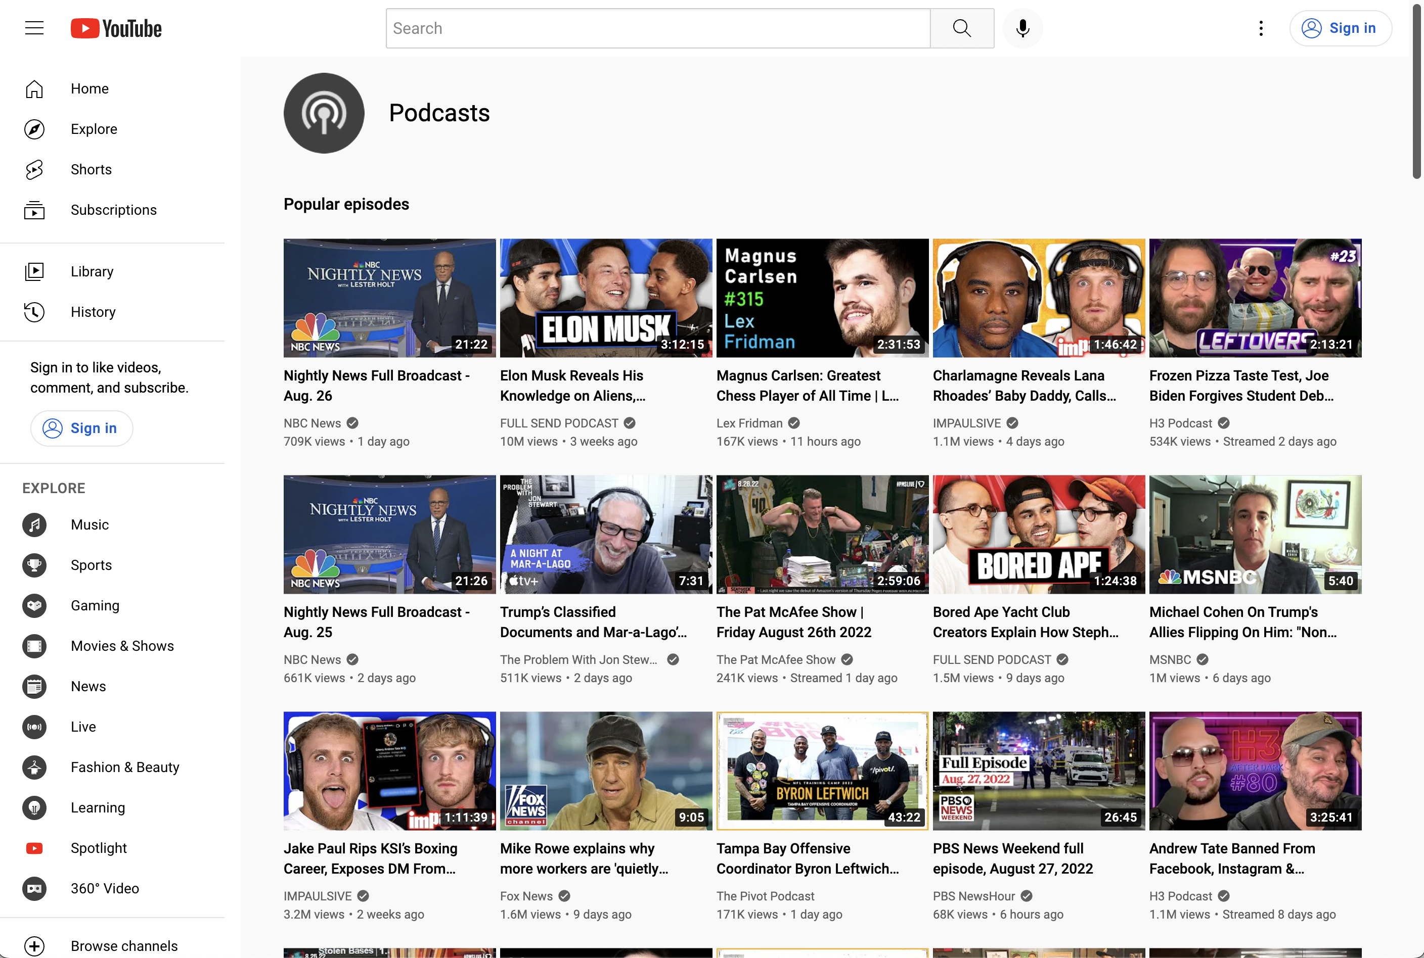Open the Leftovers #23 thumbnail
Screen dimensions: 1424x958
1255,298
